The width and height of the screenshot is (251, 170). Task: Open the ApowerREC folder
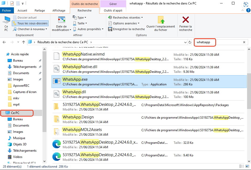pyautogui.click(x=19, y=86)
